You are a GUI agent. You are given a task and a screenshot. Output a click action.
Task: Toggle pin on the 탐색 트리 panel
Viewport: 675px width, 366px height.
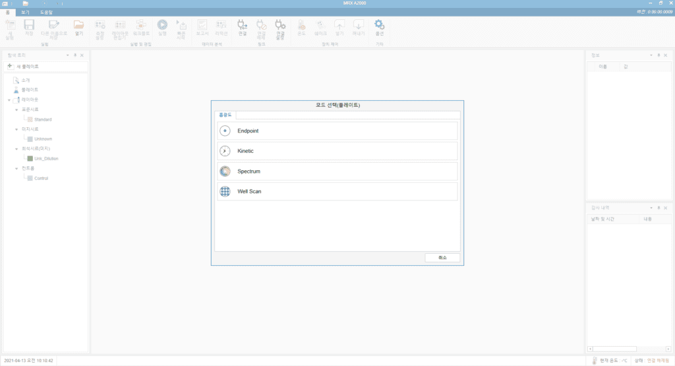point(74,55)
